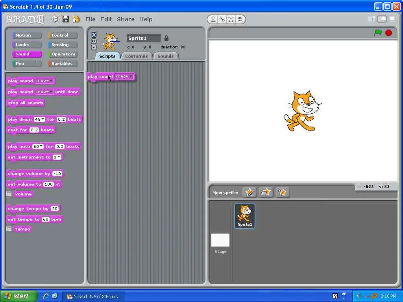Open the File menu

coord(90,19)
